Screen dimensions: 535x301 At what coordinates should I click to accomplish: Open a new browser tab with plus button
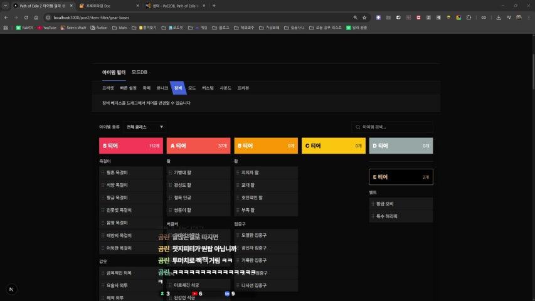coord(214,6)
